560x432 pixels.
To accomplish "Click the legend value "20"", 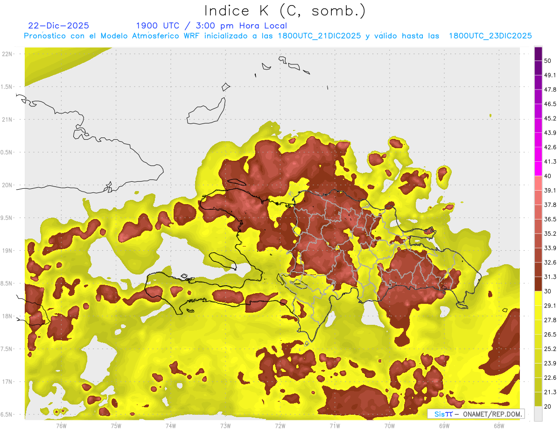I will tap(548, 406).
